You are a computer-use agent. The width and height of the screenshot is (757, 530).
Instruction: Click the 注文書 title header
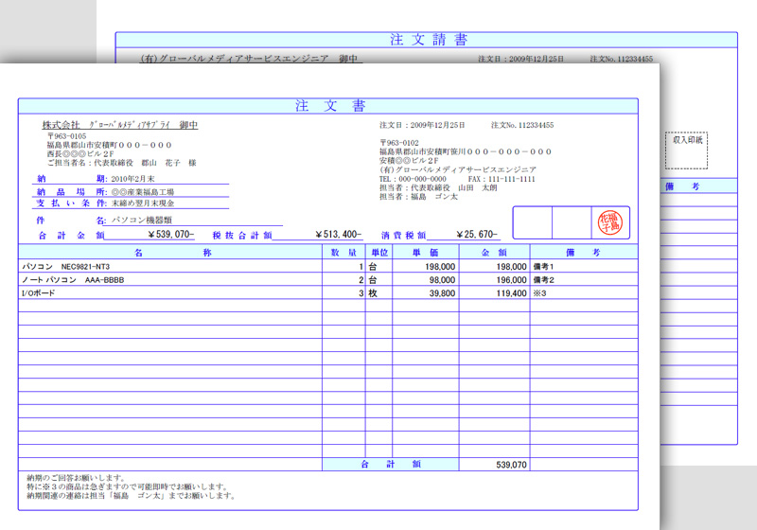pos(329,105)
